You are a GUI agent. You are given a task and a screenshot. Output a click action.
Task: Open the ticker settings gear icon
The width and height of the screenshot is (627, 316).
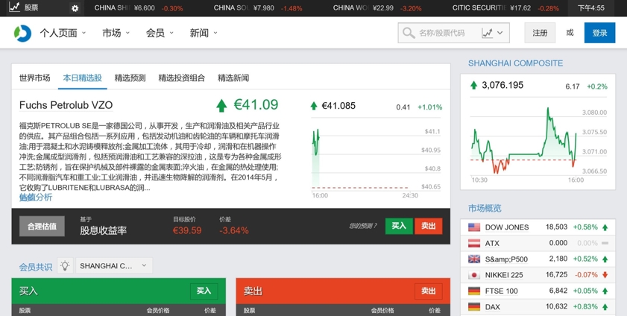75,8
